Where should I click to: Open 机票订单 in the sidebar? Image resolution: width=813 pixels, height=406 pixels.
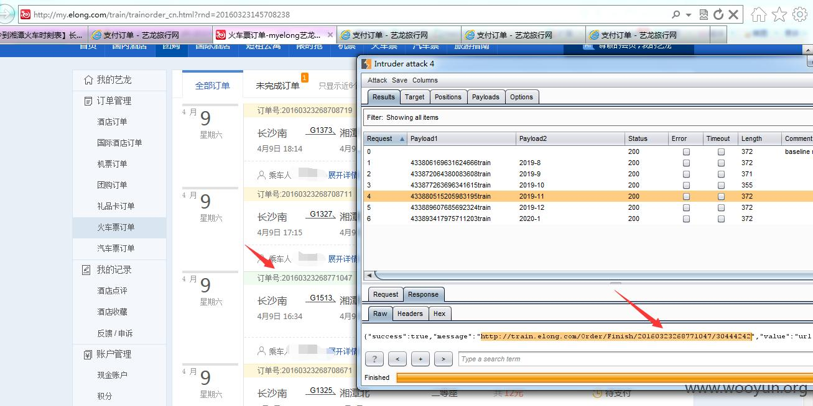[112, 164]
